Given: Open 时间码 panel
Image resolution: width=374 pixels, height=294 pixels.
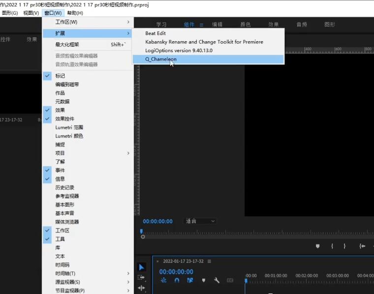Looking at the screenshot, I should coord(88,265).
